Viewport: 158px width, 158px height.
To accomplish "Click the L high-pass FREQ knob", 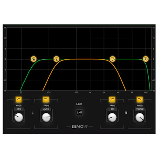I will click(19, 117).
